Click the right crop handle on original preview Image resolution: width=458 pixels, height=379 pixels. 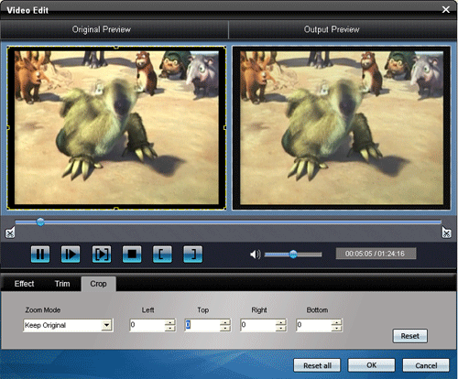click(x=225, y=127)
